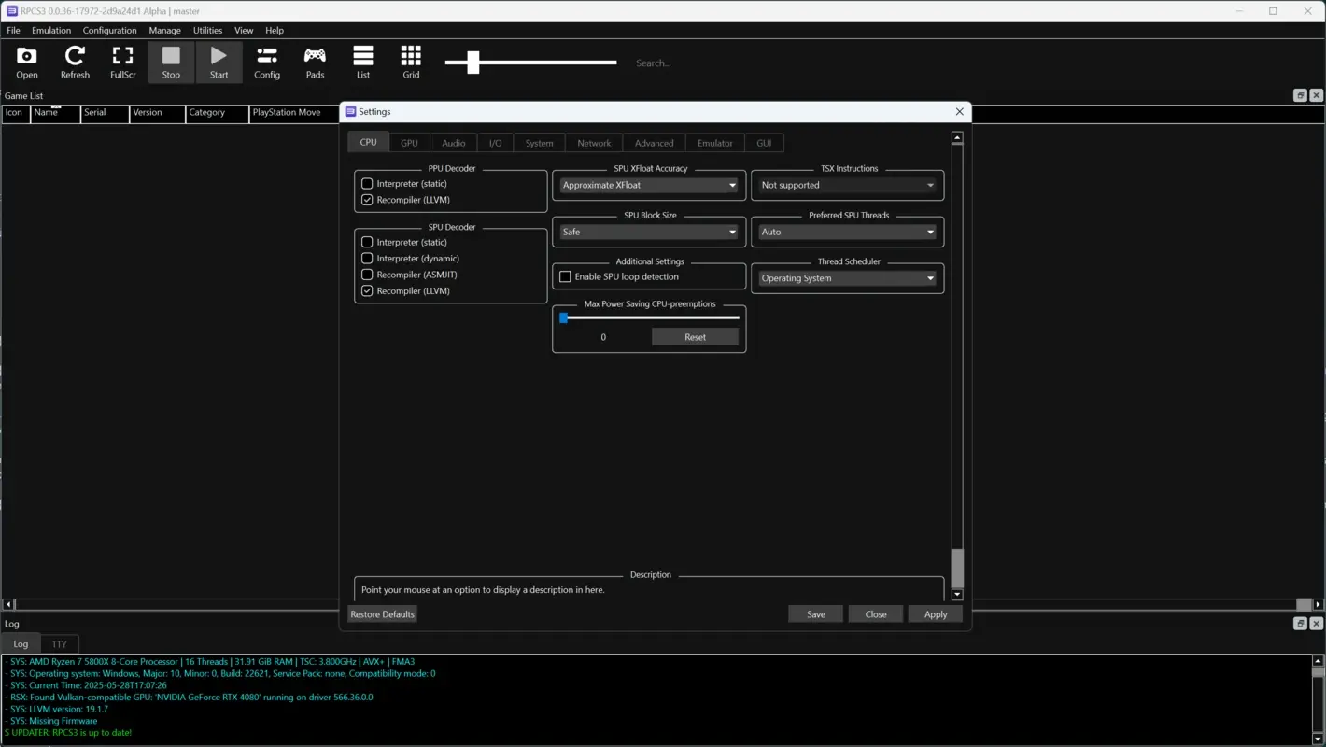Enter fullscreen with the FullScr icon

(x=122, y=62)
